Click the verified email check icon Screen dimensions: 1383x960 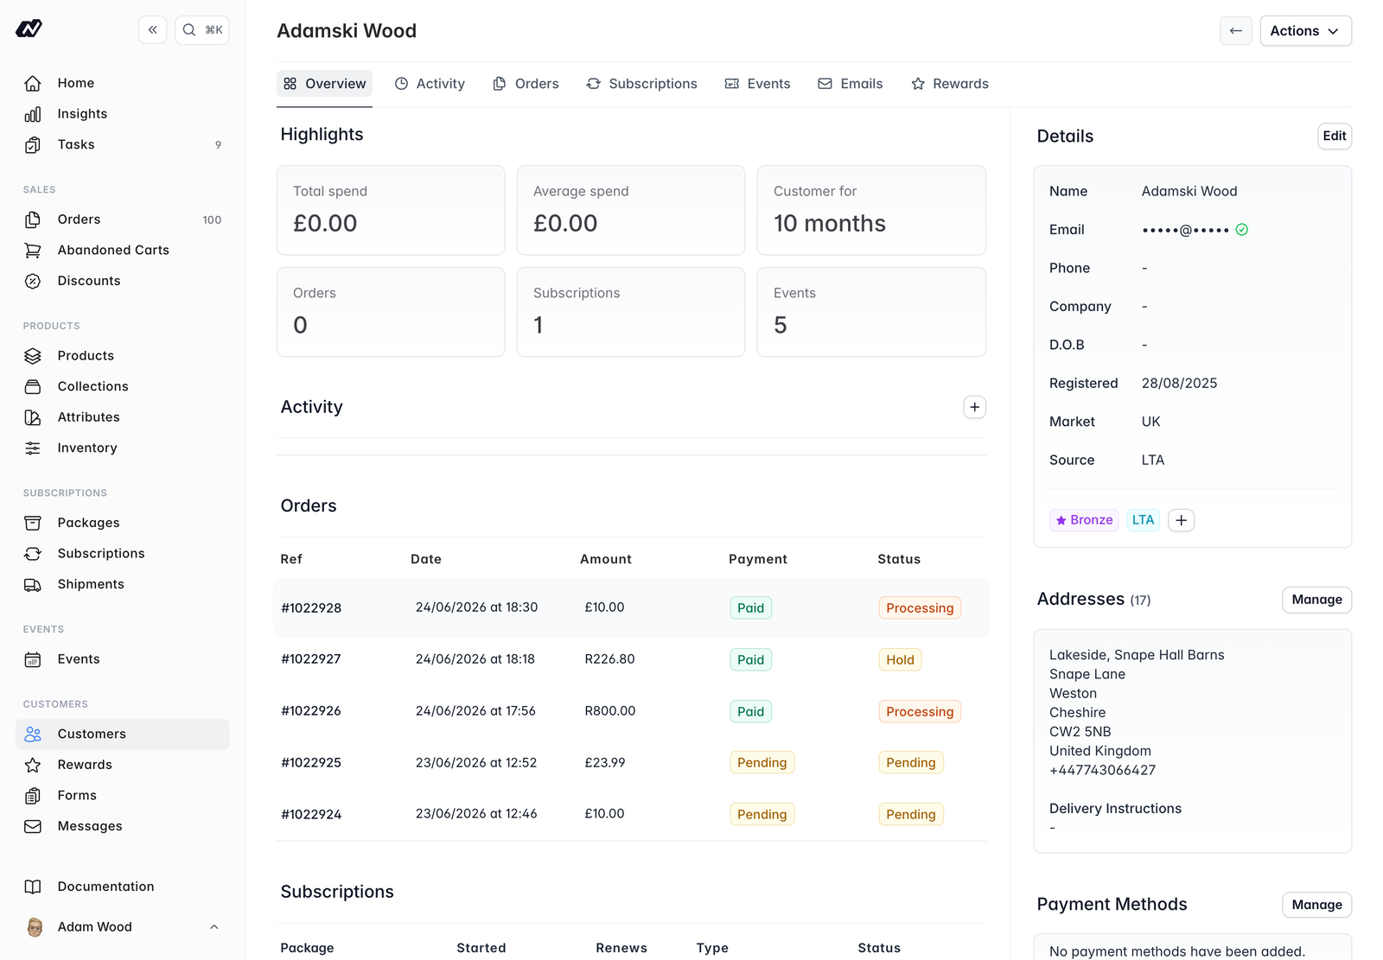point(1241,230)
